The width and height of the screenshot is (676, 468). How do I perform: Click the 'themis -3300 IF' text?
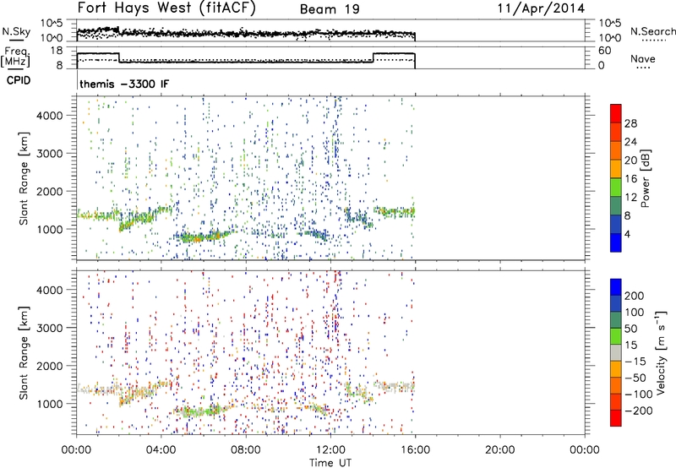pos(124,84)
